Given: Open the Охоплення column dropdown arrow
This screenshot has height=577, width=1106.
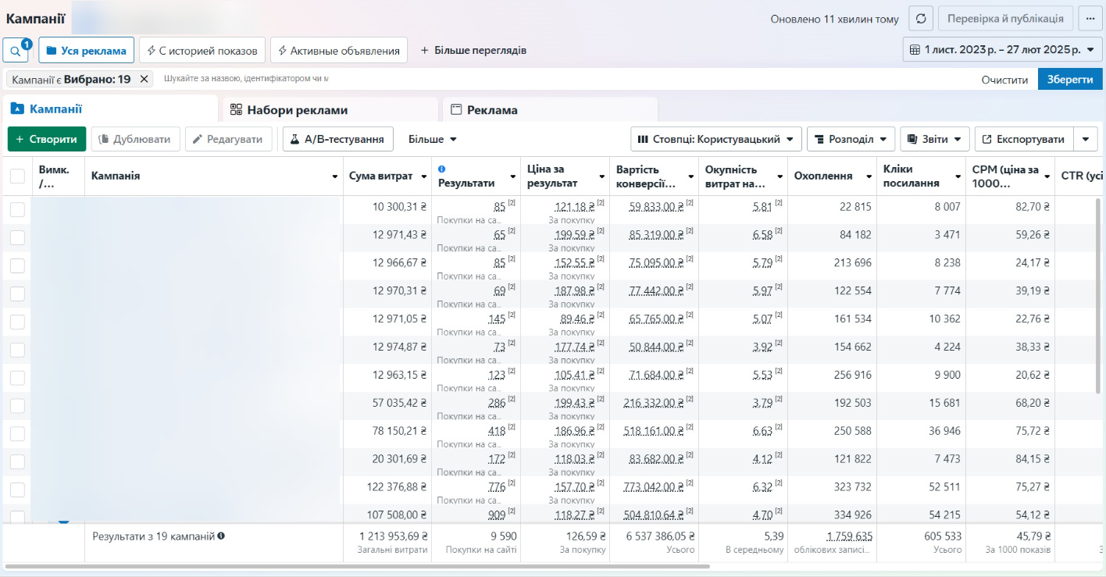Looking at the screenshot, I should point(869,177).
